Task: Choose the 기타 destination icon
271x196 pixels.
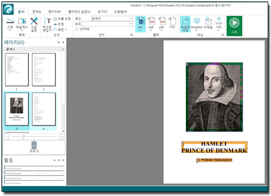Action: [x=219, y=21]
